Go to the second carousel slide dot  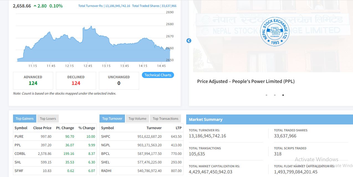tap(275, 95)
